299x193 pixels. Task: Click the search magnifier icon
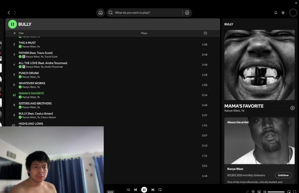110,13
